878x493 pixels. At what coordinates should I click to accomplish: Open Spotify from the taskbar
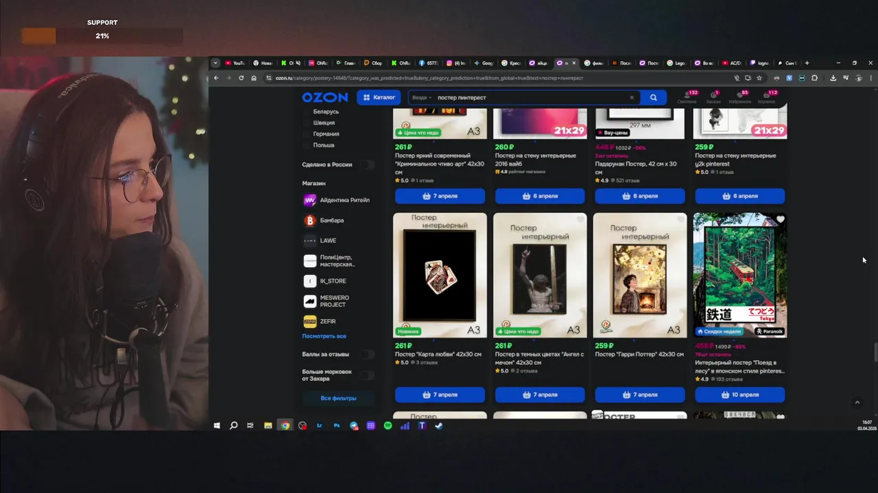388,425
